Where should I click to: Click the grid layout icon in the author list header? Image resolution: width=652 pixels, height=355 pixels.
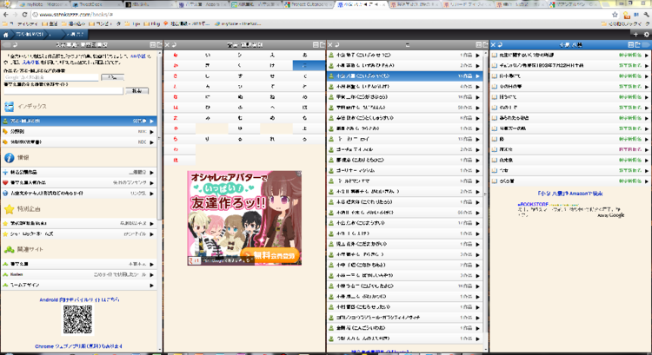478,44
